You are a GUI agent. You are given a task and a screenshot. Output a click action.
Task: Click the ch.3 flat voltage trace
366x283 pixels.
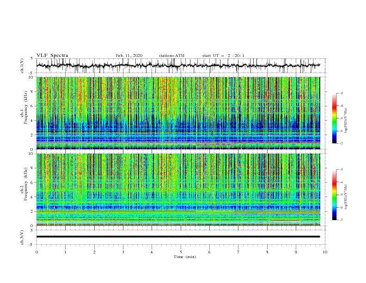click(178, 237)
